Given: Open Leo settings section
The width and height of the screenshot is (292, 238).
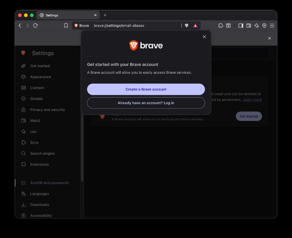Looking at the screenshot, I should [33, 131].
